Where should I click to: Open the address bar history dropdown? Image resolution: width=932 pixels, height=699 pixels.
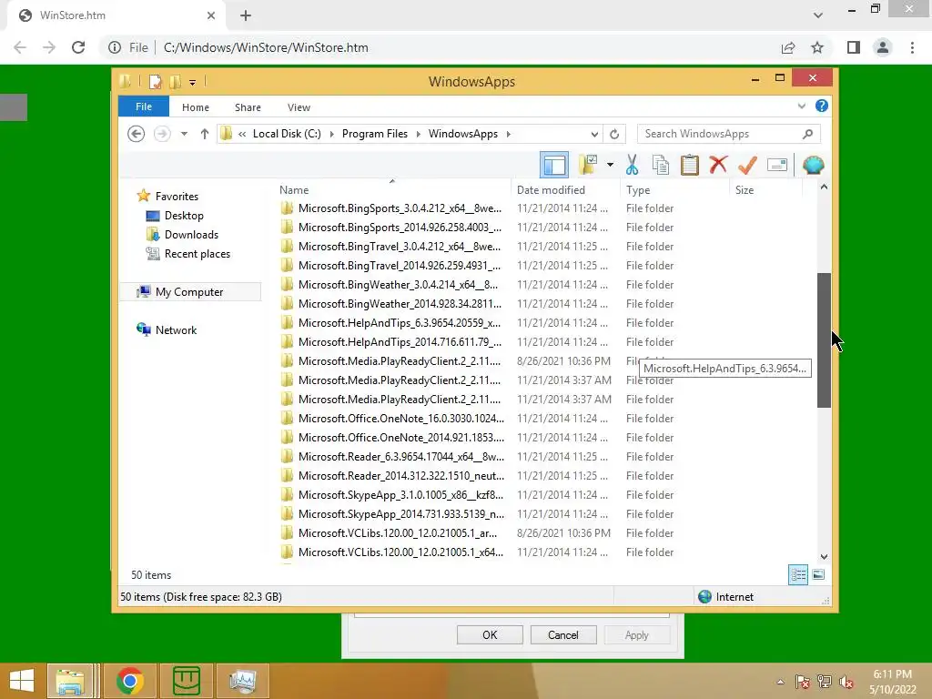click(593, 134)
